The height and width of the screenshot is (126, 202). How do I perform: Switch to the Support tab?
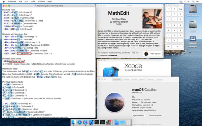coord(151,79)
